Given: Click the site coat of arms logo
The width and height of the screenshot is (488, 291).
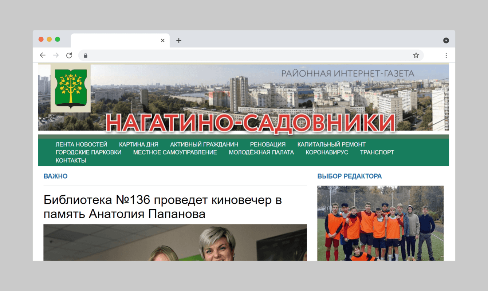Looking at the screenshot, I should 71,89.
